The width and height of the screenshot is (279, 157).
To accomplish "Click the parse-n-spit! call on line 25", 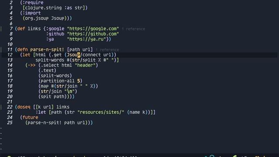I will click(x=44, y=123).
